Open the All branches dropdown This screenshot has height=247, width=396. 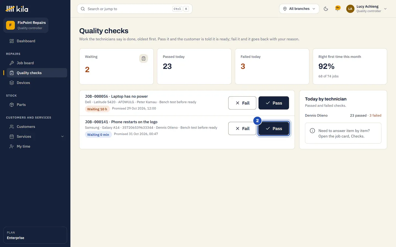tap(299, 9)
